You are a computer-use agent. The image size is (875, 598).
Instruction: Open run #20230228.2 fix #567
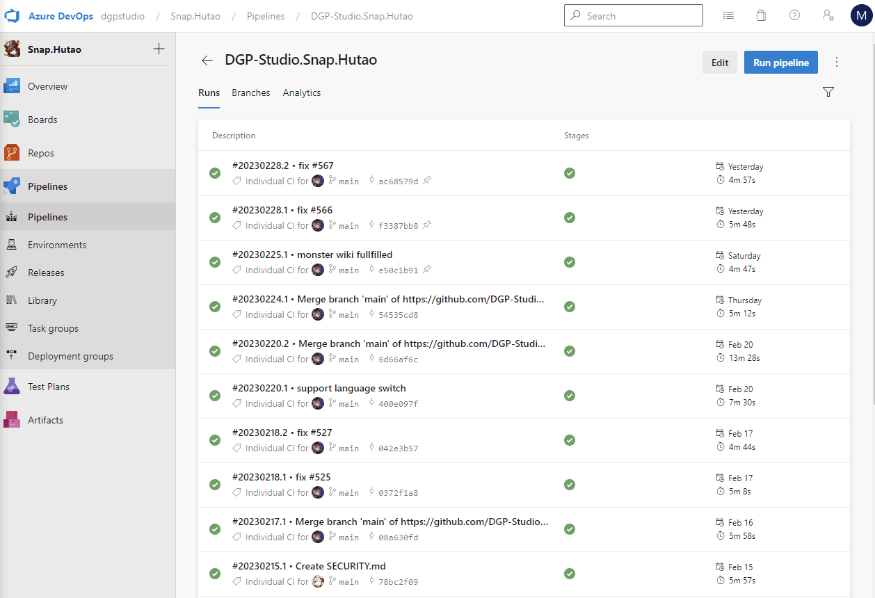(283, 165)
